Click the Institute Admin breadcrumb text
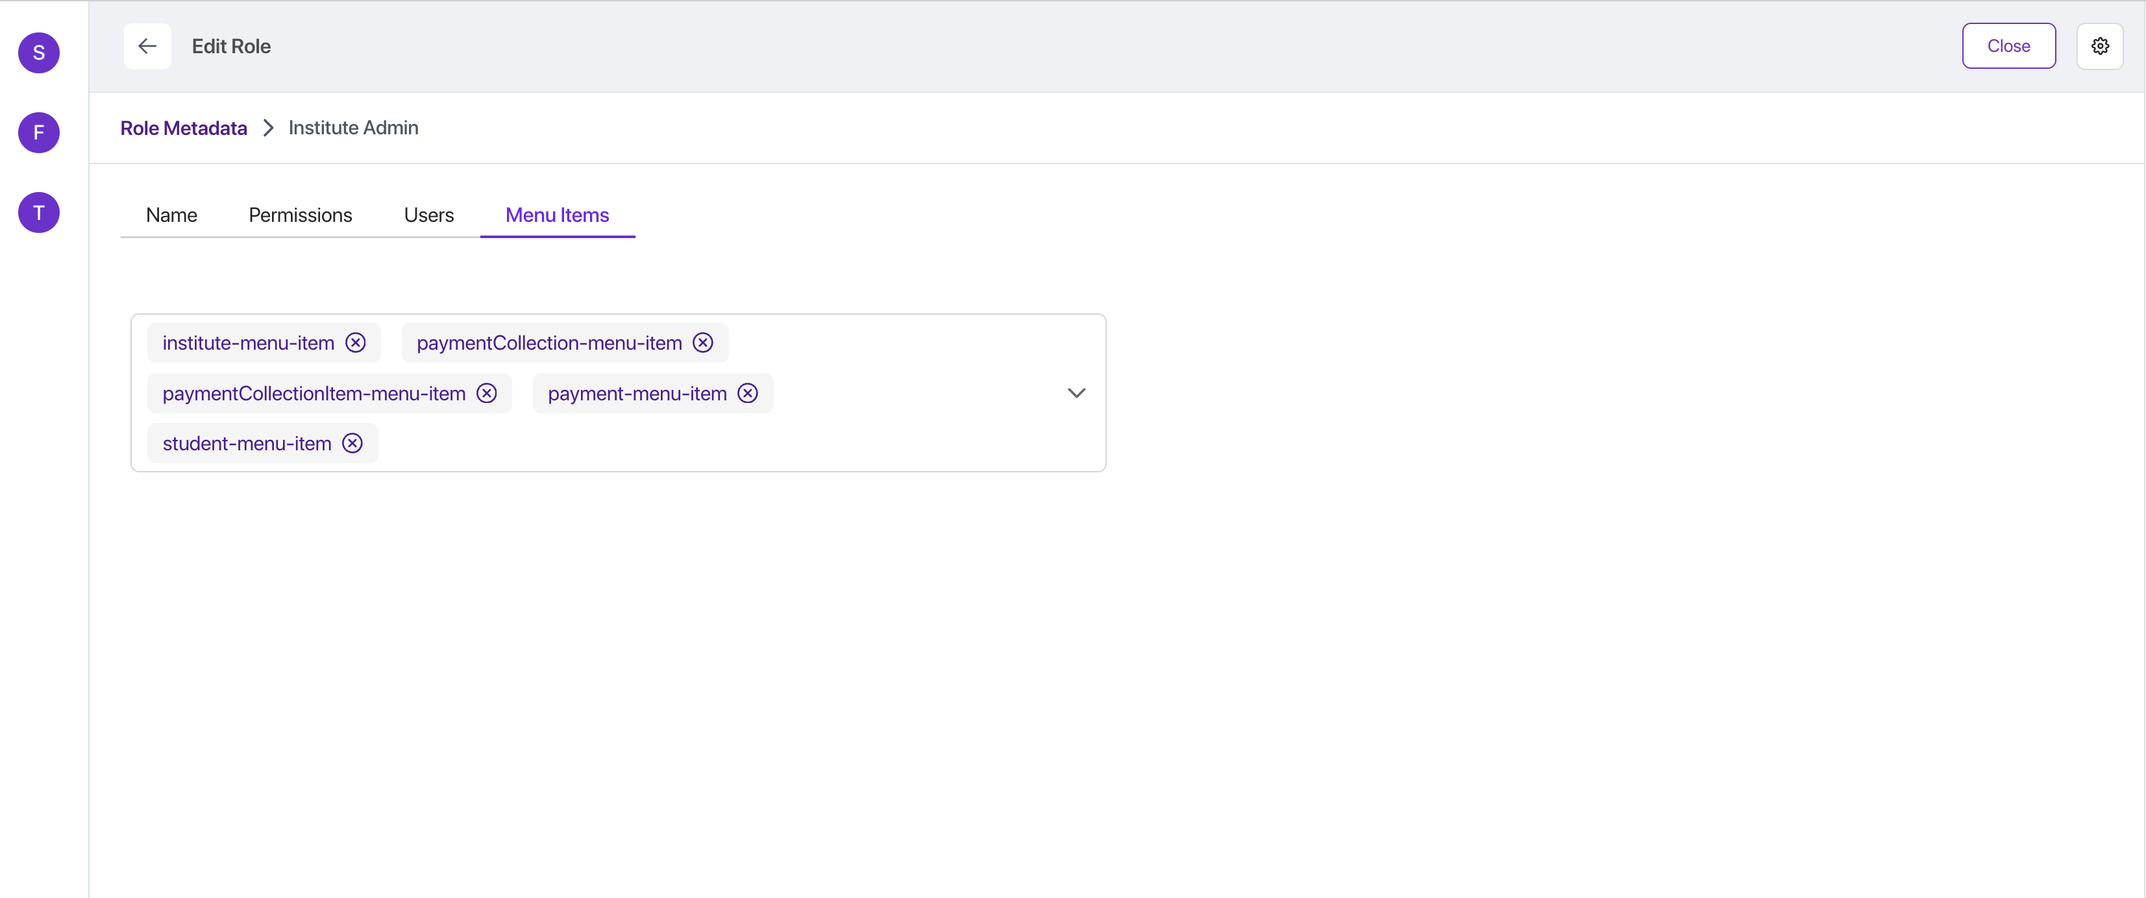Viewport: 2146px width, 898px height. (x=353, y=128)
